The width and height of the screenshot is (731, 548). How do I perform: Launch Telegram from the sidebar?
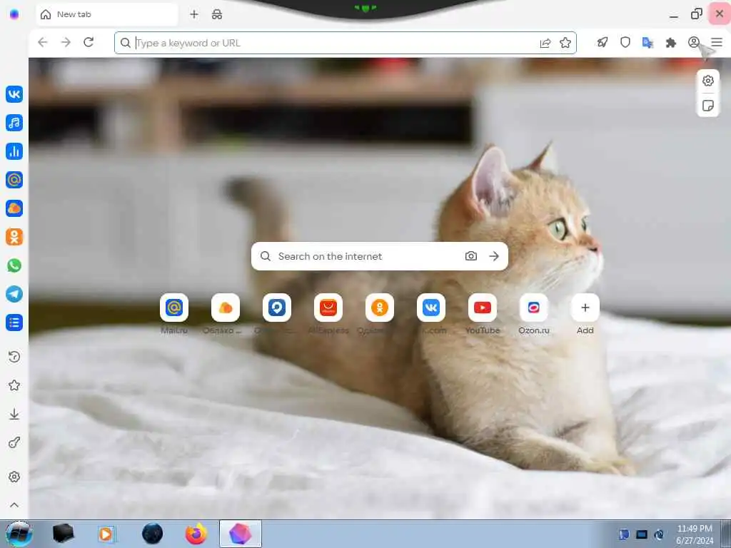click(x=14, y=293)
